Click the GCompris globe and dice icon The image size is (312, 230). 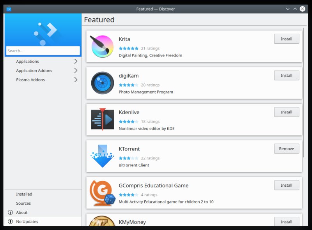point(103,193)
